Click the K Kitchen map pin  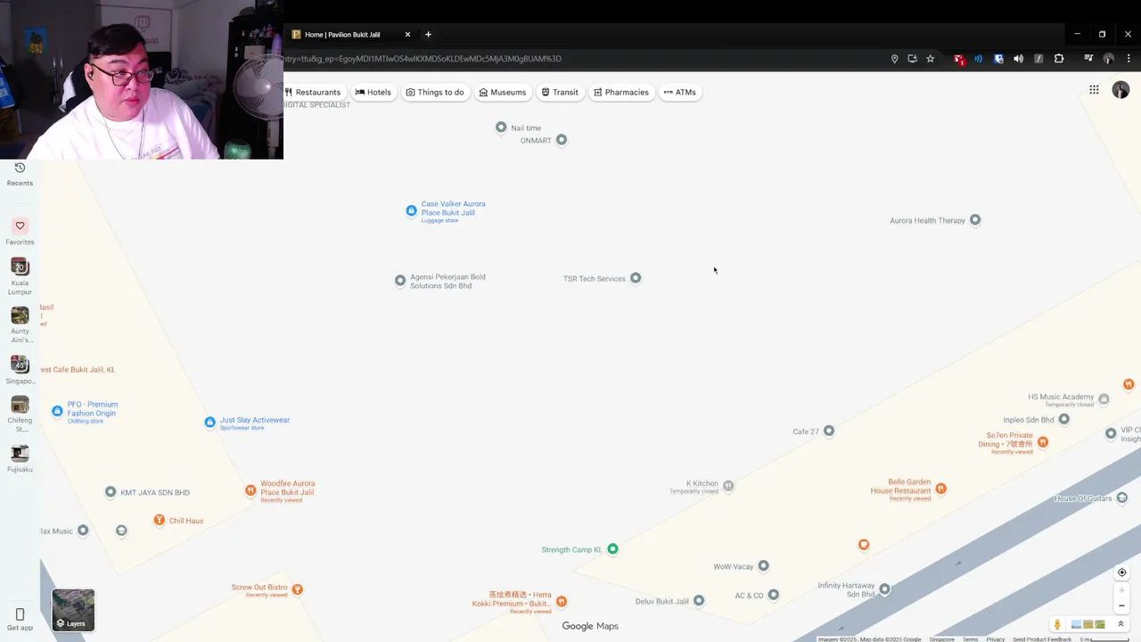point(728,485)
